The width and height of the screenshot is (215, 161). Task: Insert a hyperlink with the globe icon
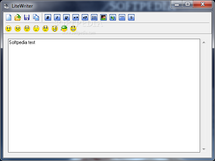[x=113, y=17]
